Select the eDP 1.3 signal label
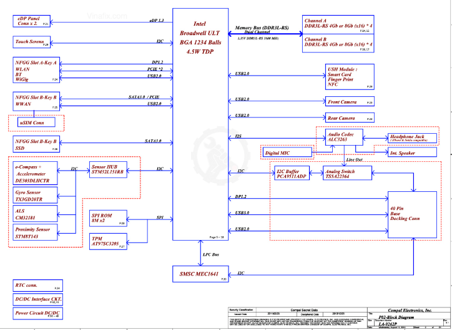The image size is (452, 330). click(x=157, y=21)
